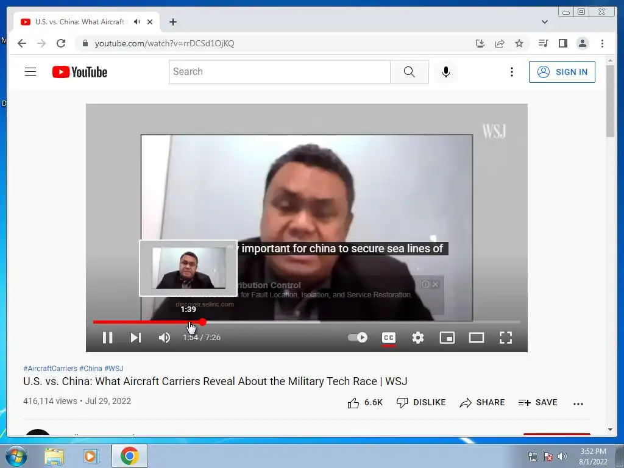The height and width of the screenshot is (468, 624).
Task: Bookmark this tab with star
Action: (x=519, y=43)
